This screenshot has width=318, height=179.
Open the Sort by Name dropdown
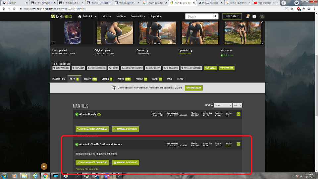pyautogui.click(x=223, y=105)
